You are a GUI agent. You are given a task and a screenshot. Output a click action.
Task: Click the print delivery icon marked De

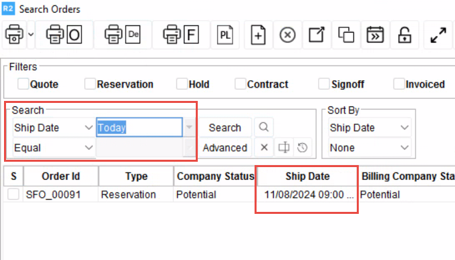point(122,35)
